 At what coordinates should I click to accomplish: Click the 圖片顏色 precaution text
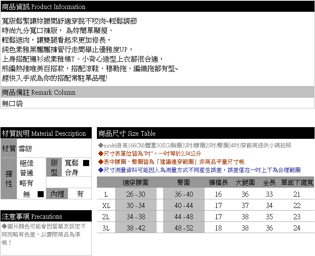click(44, 234)
